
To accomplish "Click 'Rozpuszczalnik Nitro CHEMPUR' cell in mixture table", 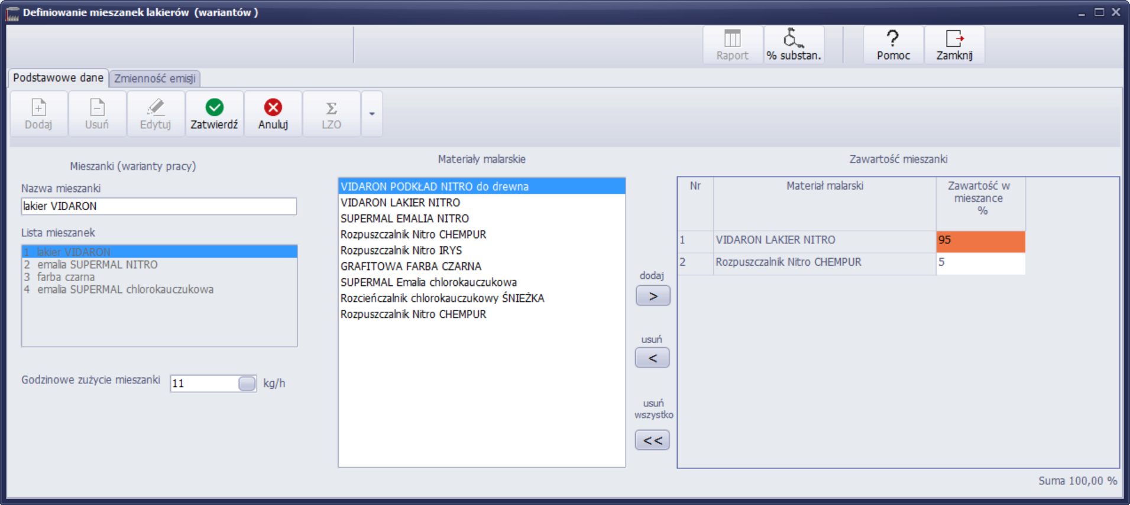I will (x=824, y=263).
